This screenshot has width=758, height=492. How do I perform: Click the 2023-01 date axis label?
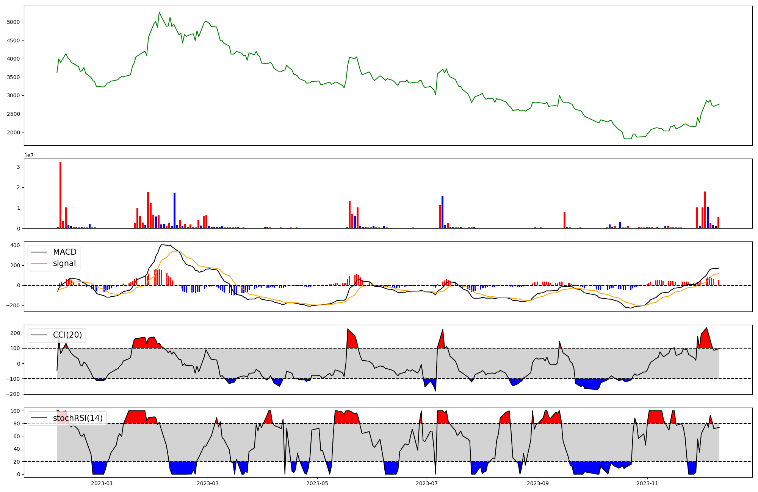(102, 483)
